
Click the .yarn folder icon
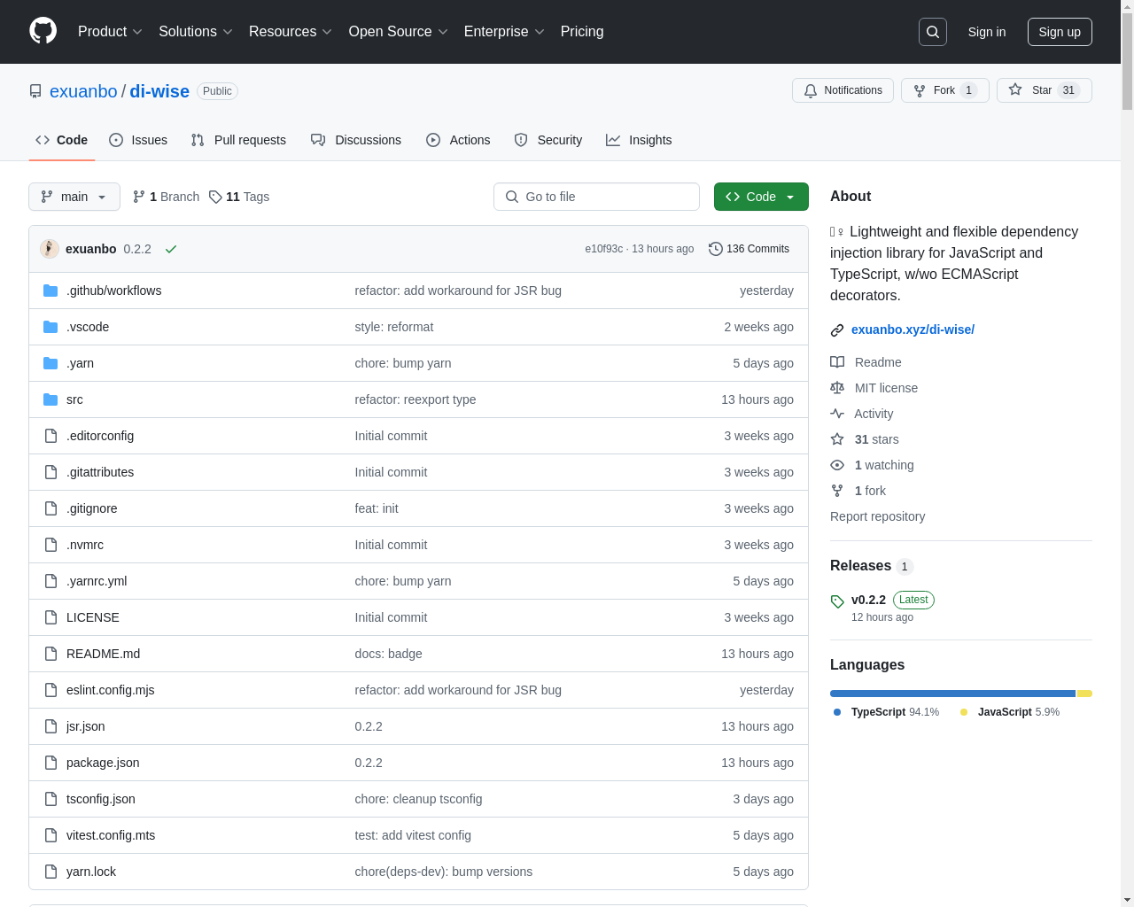[50, 363]
